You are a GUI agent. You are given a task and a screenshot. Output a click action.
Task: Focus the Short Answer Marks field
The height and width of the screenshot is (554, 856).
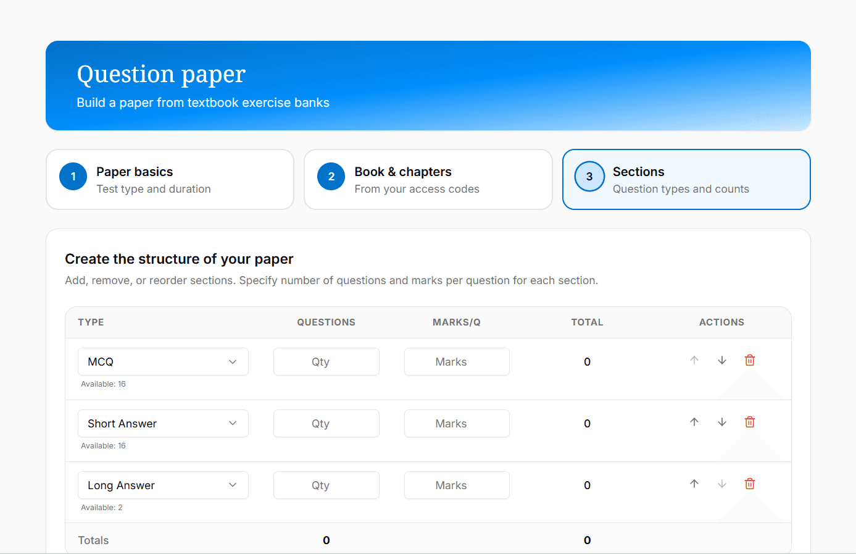point(457,424)
